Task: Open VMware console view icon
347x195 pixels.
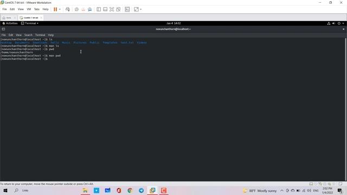Action: (127, 9)
